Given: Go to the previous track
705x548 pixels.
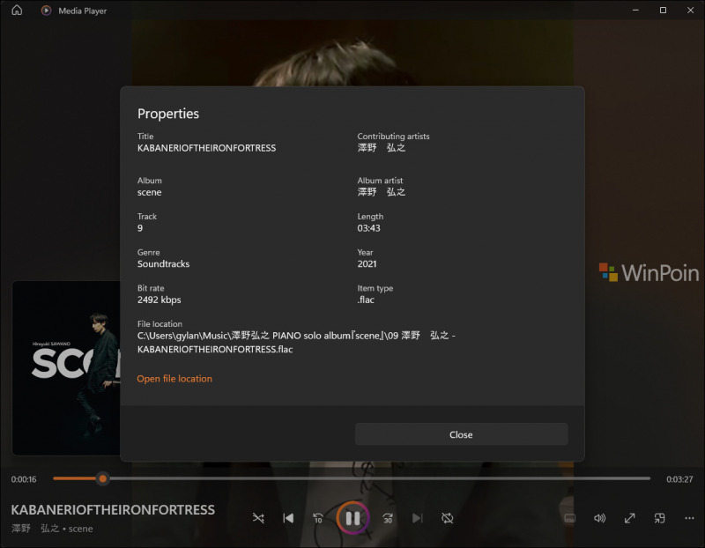Looking at the screenshot, I should tap(288, 518).
